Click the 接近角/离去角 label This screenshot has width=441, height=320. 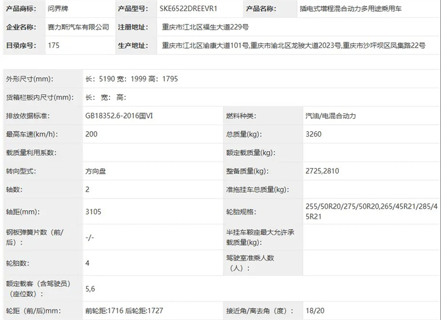click(x=260, y=311)
